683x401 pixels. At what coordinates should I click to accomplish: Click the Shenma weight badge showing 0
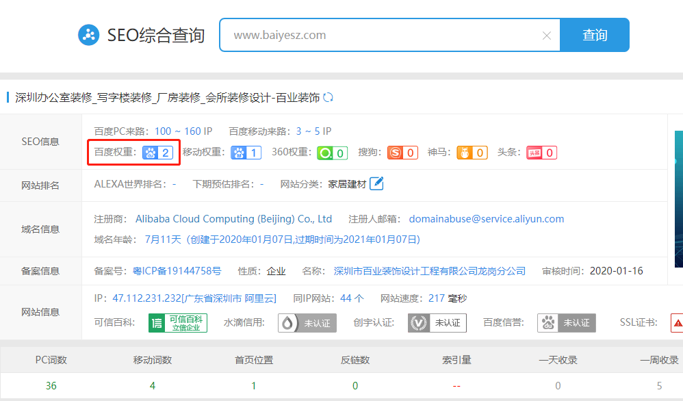click(472, 153)
